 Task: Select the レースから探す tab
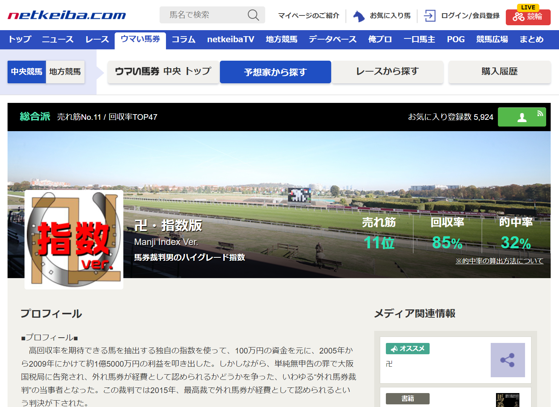pyautogui.click(x=387, y=72)
